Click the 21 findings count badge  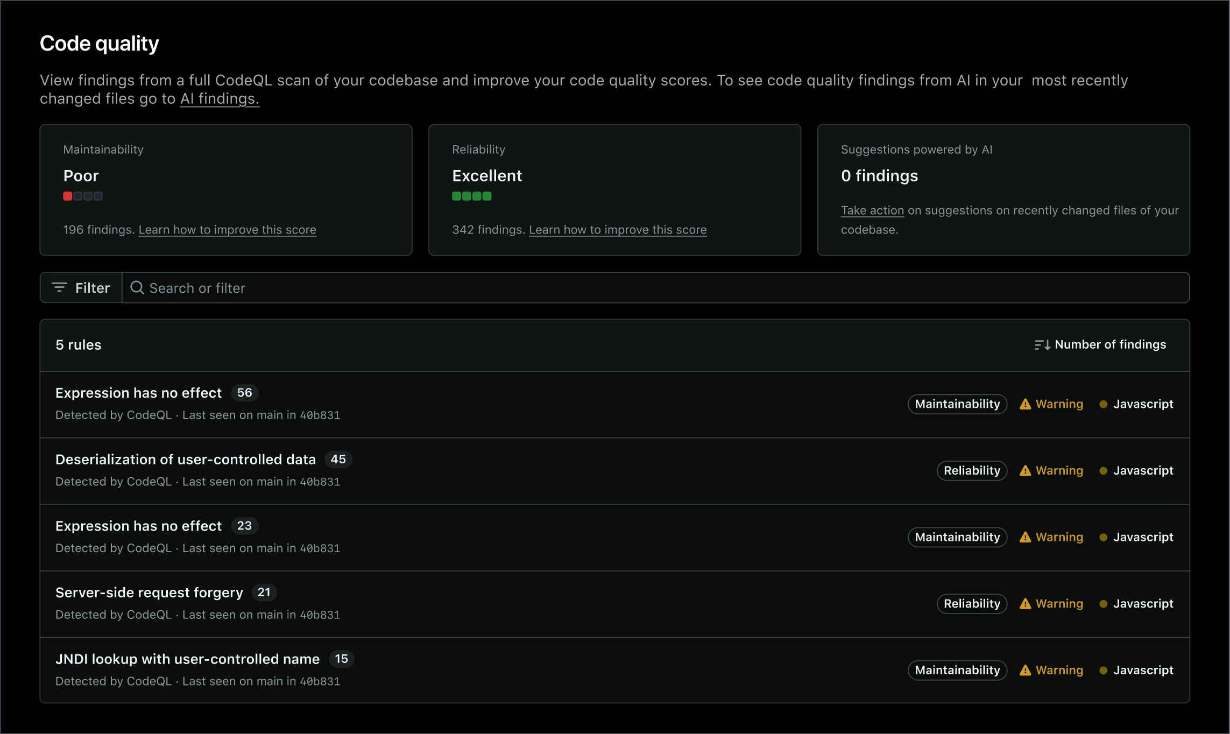click(x=264, y=592)
